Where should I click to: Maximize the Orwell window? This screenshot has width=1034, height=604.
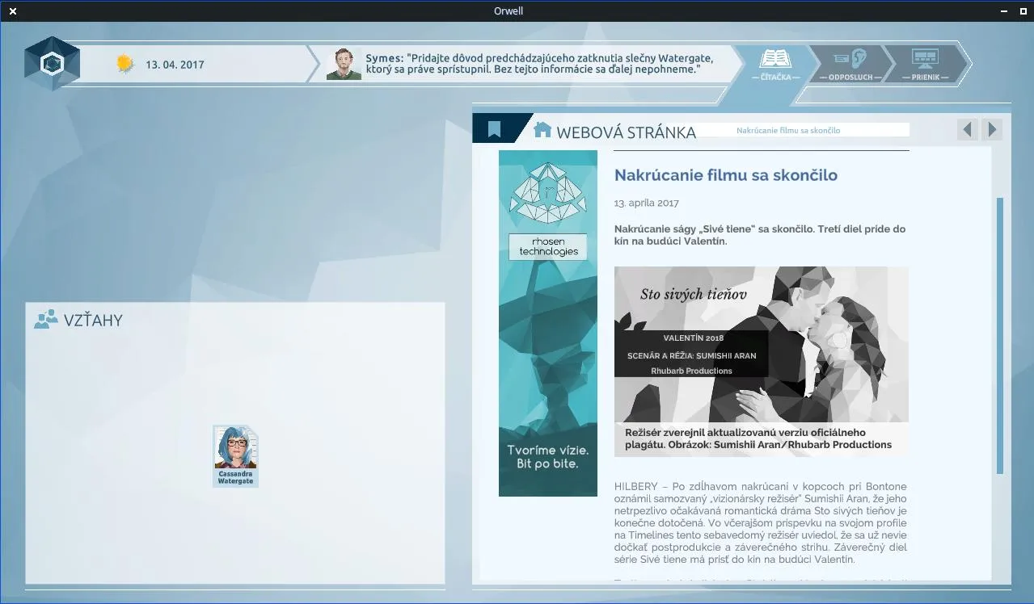[x=1024, y=11]
